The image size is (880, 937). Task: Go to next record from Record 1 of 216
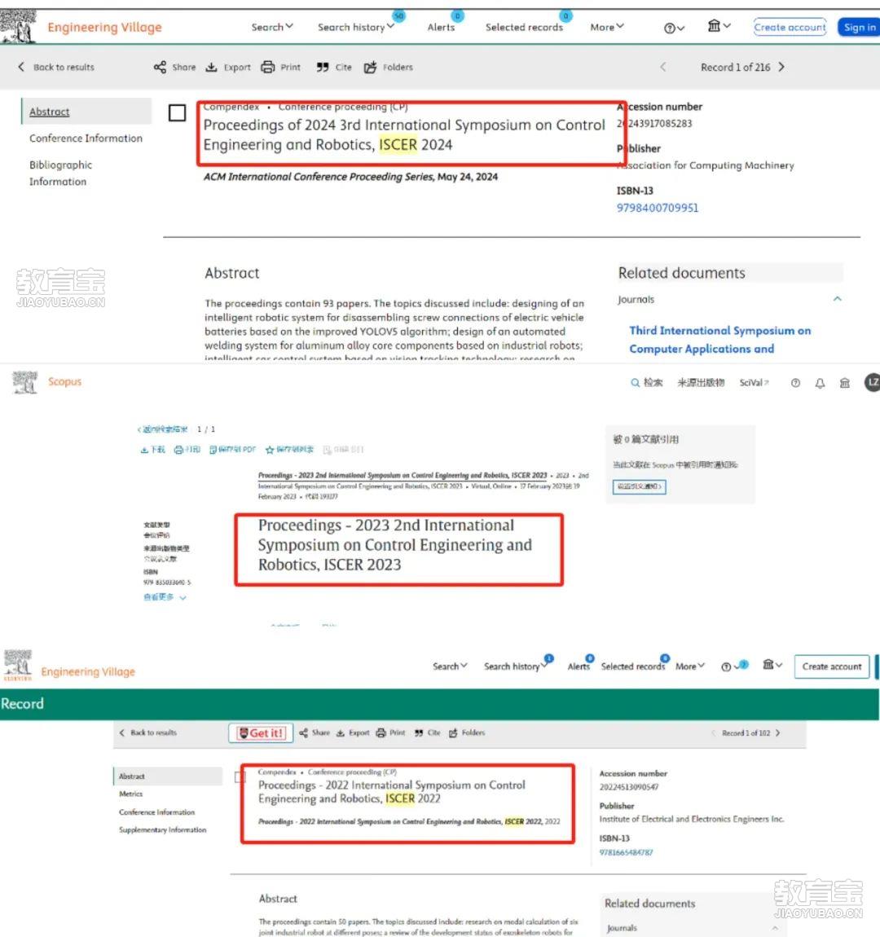point(781,67)
